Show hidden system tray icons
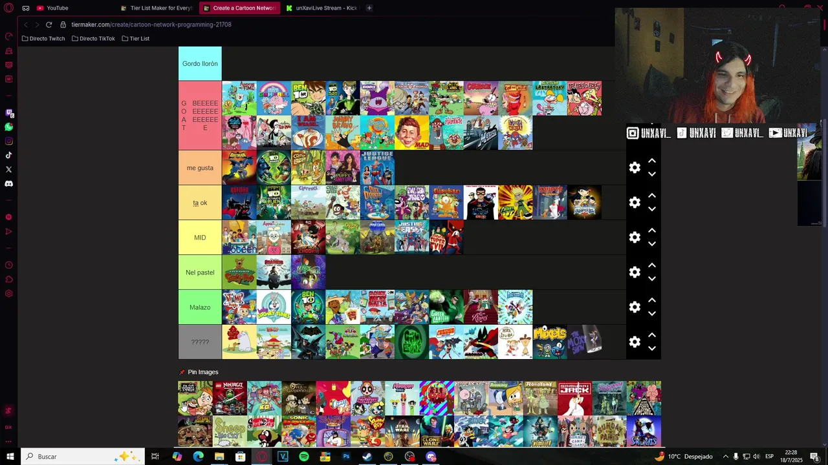The height and width of the screenshot is (465, 828). [x=725, y=457]
